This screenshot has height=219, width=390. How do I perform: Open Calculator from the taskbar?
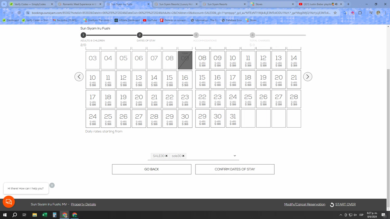(x=55, y=215)
